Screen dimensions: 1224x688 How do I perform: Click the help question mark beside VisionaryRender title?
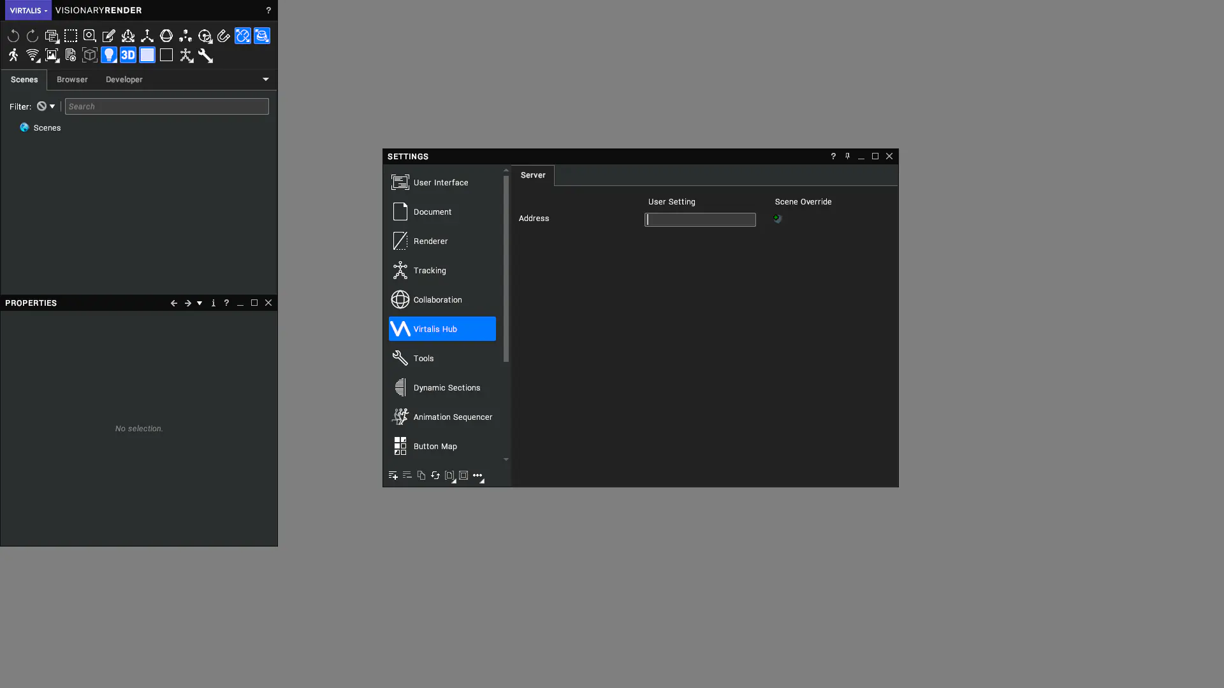(268, 10)
